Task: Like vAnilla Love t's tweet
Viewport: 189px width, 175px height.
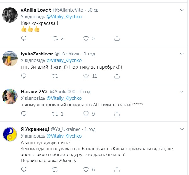Action: [86, 38]
